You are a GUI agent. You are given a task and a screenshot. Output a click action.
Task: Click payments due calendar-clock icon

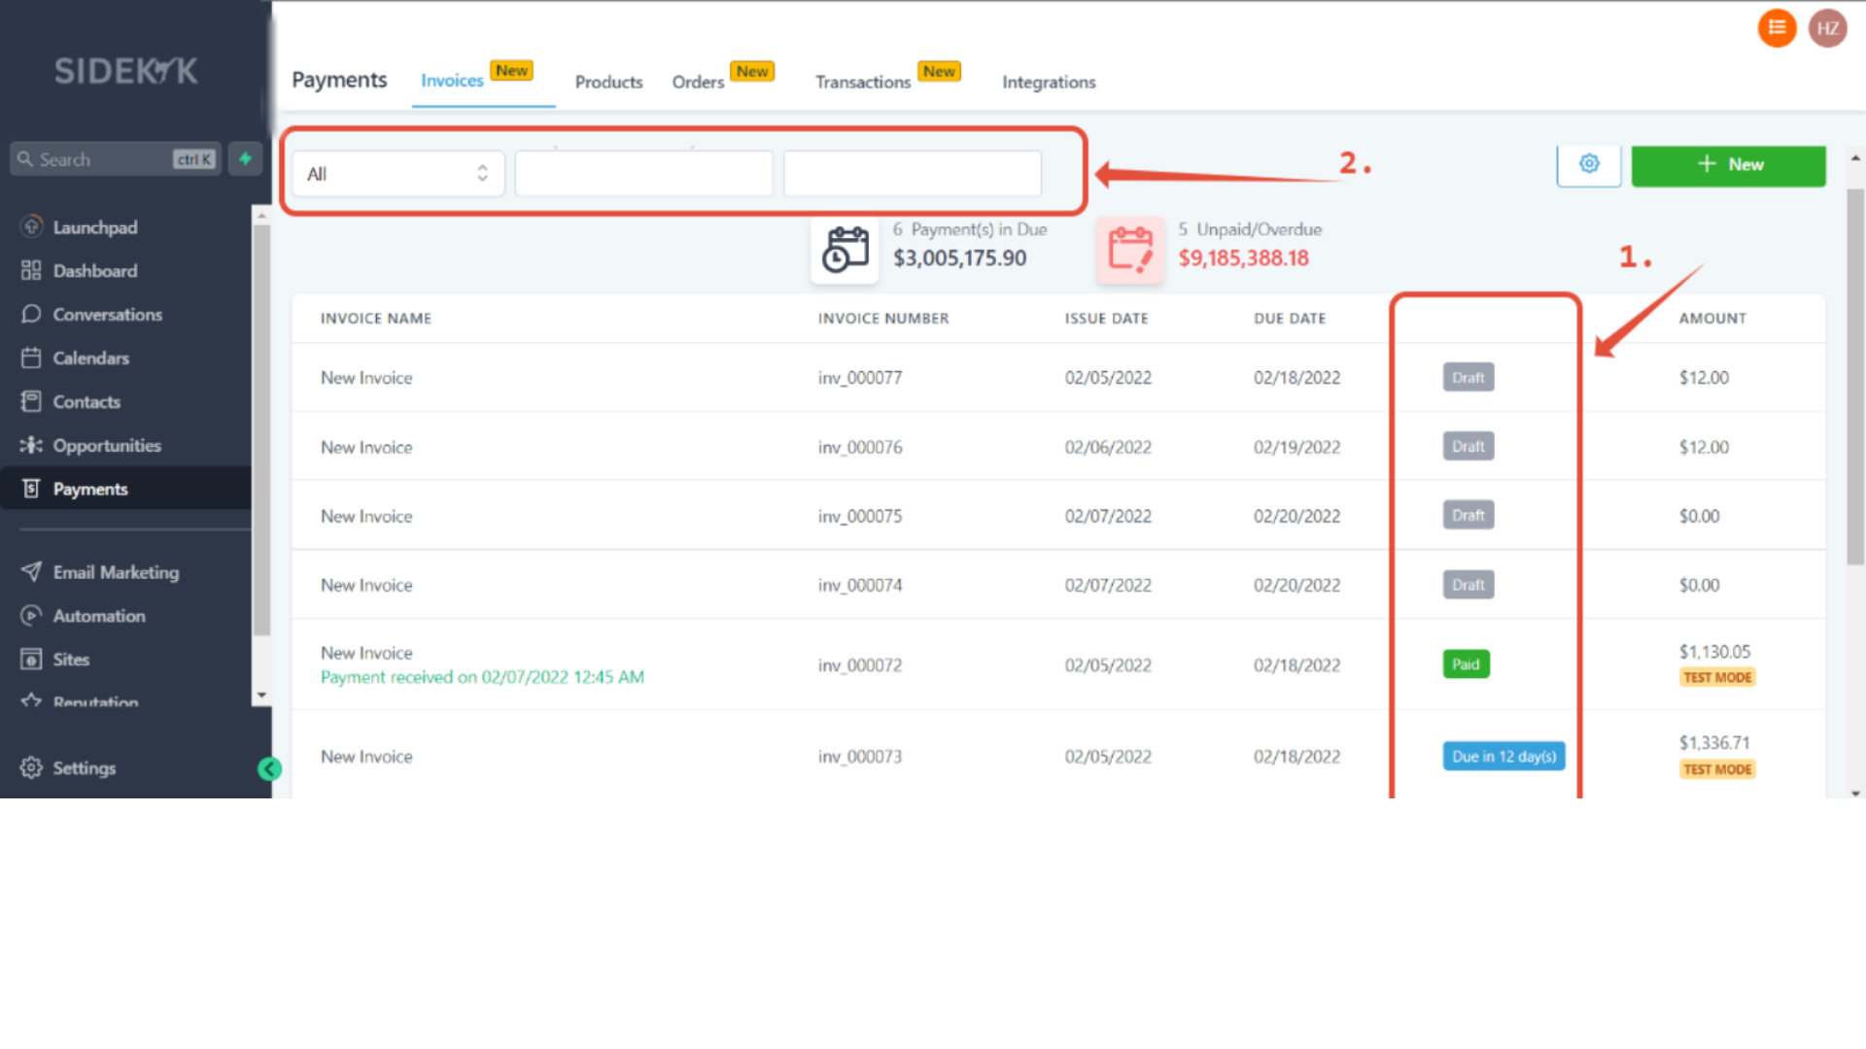click(845, 251)
